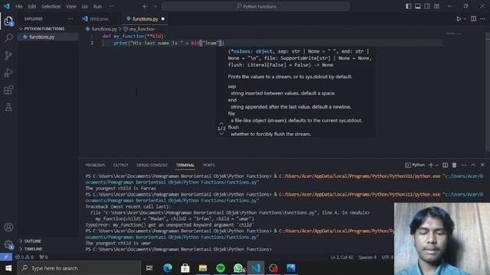490x275 pixels.
Task: Click Spaces: 4 indentation status item
Action: click(x=367, y=257)
